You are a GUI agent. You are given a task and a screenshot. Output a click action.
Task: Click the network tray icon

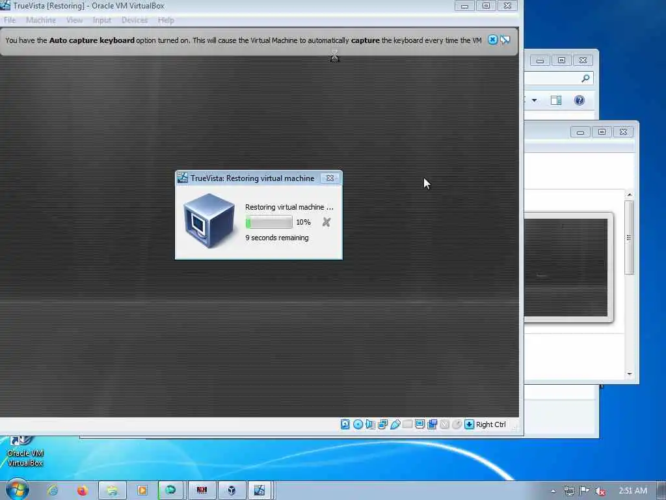(x=568, y=491)
